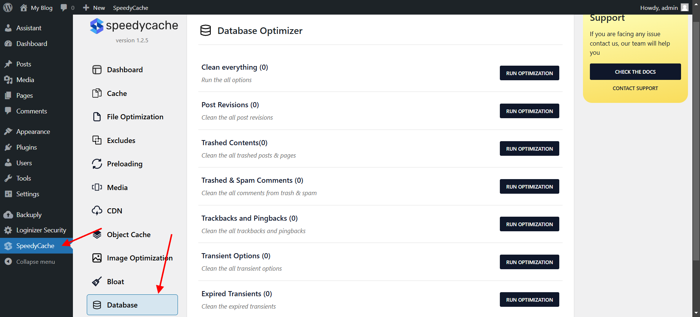700x317 pixels.
Task: Click the Users icon in sidebar
Action: [x=8, y=163]
